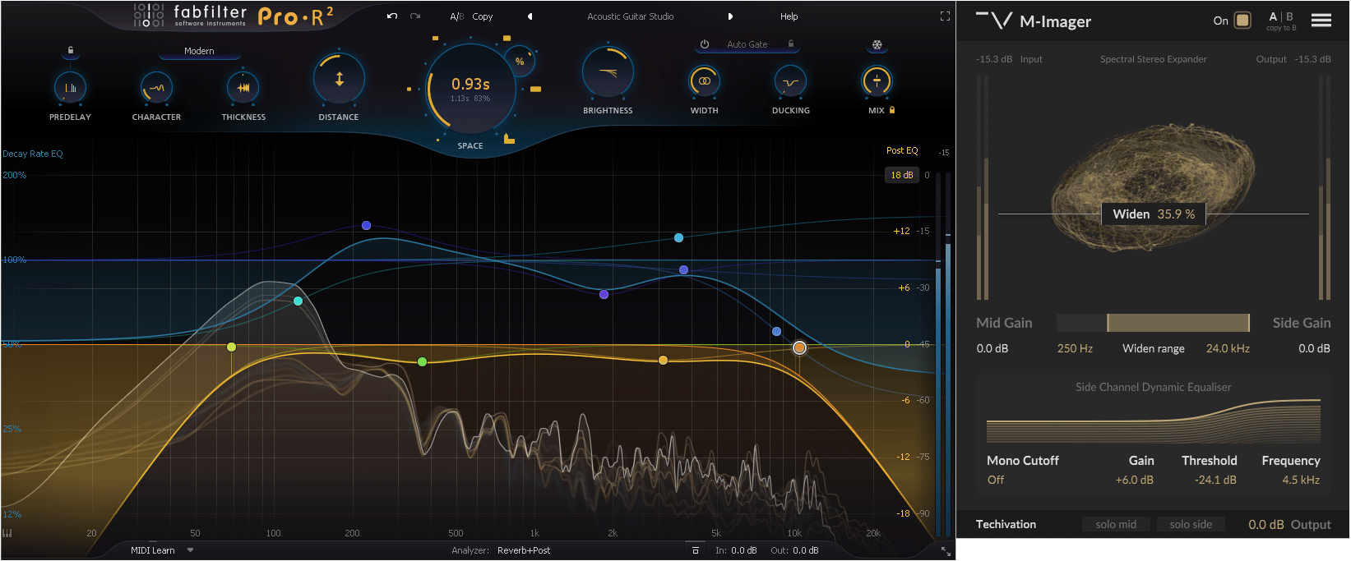Click the Mid Gain 0.0 dB value
Image resolution: width=1351 pixels, height=561 pixels.
[x=992, y=348]
